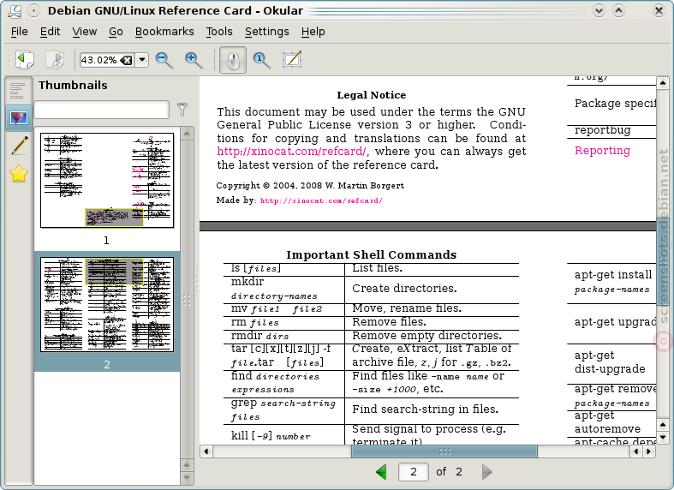
Task: Click the horizontal scrollbar rightmost arrow
Action: (649, 451)
